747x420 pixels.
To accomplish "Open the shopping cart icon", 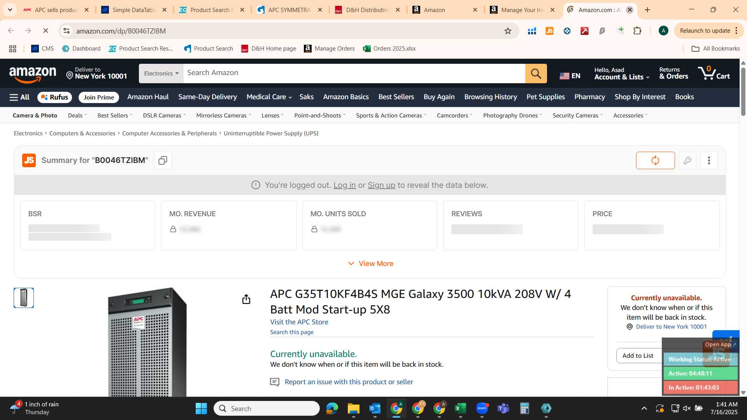I will [714, 73].
